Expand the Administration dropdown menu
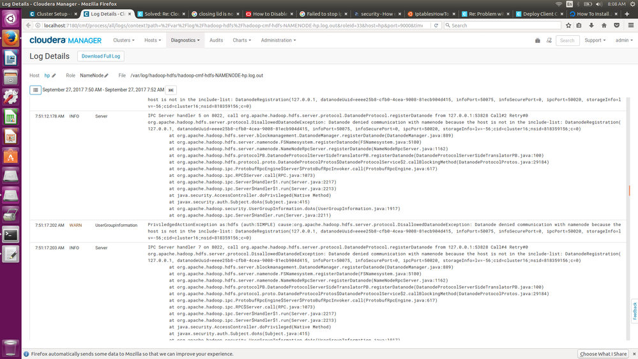Screen dimensions: 638x359 coord(278,40)
